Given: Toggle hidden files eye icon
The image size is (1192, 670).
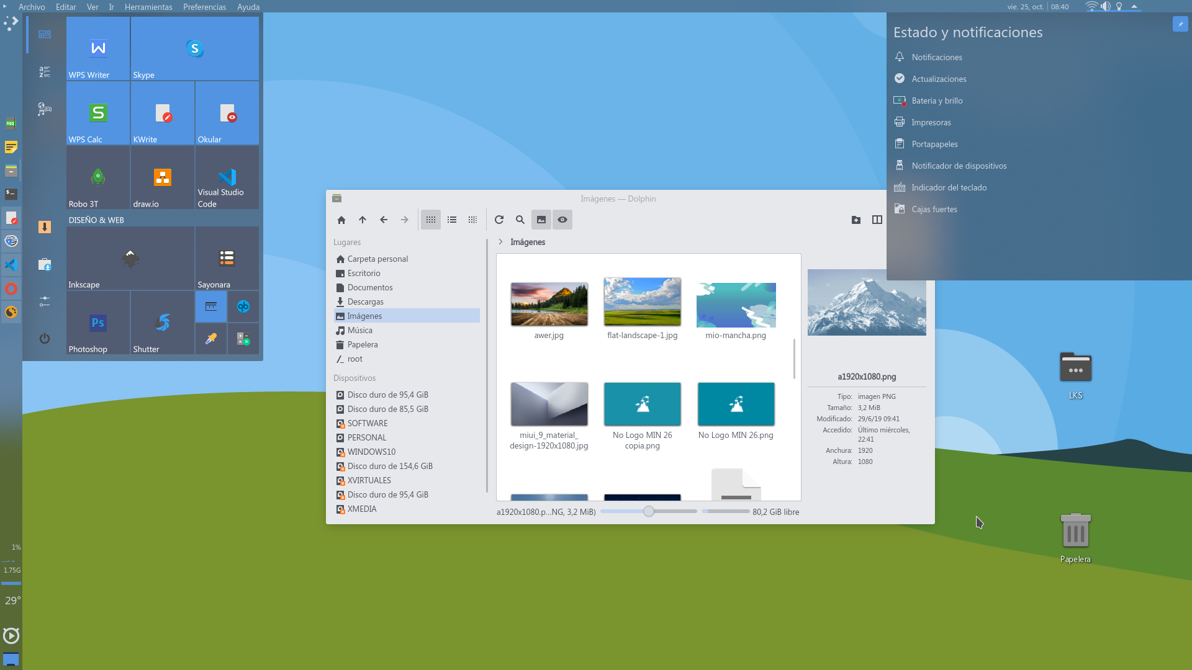Looking at the screenshot, I should click(562, 220).
